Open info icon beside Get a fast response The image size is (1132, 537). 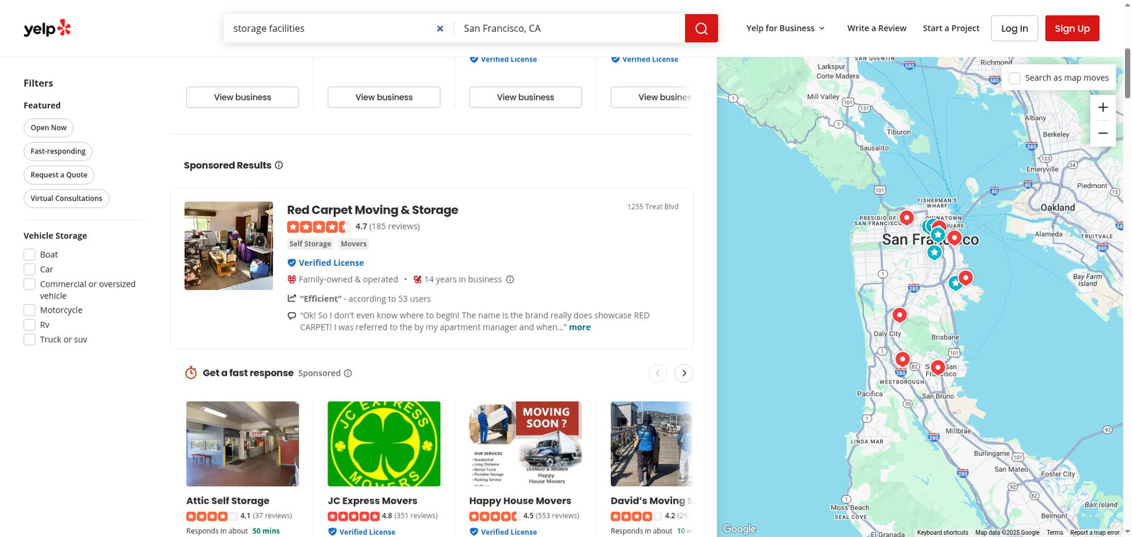tap(347, 373)
